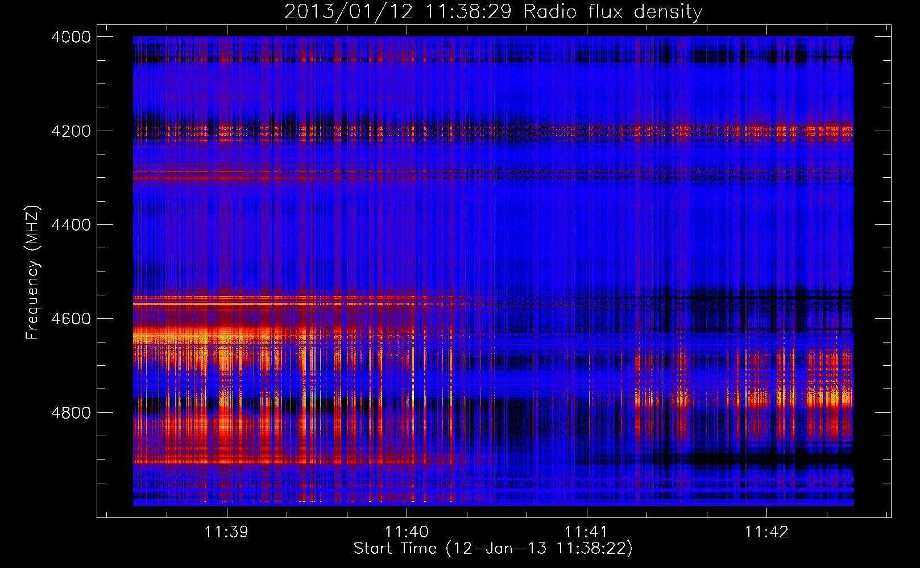Click the '4800' frequency axis label

coord(71,413)
